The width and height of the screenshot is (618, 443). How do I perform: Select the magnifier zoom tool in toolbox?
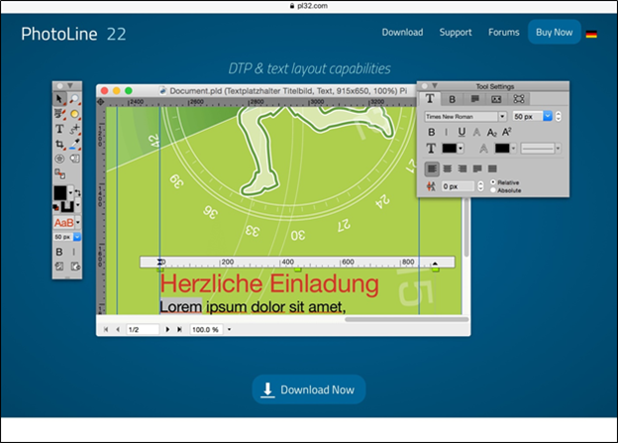point(74,98)
